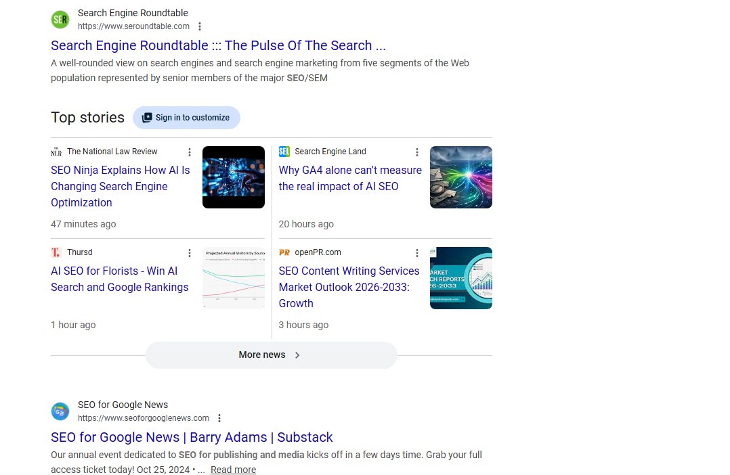Viewport: 730px width, 475px height.
Task: Open options menu for Search Engine Land story
Action: (417, 152)
